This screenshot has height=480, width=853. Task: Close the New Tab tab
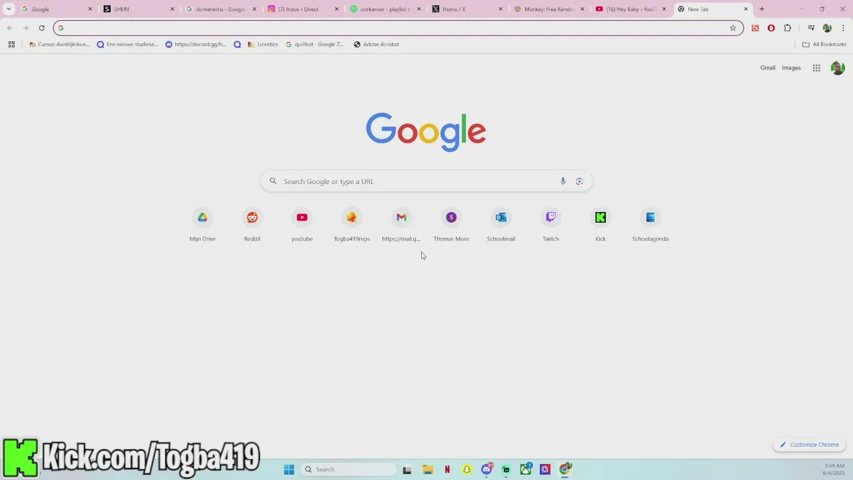click(x=746, y=9)
